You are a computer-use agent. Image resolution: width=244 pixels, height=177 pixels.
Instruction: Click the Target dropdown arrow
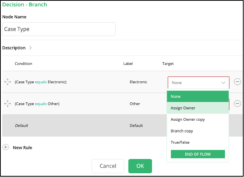click(223, 82)
